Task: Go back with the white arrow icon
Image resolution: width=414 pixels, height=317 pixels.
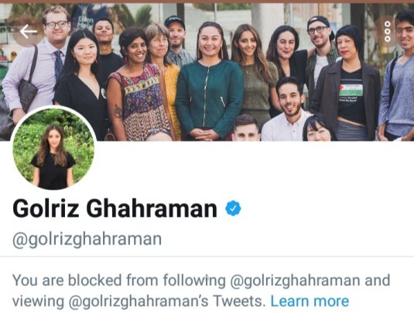Action: tap(29, 32)
